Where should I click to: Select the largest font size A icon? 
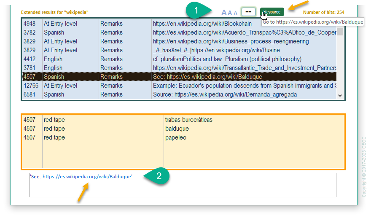[224, 13]
